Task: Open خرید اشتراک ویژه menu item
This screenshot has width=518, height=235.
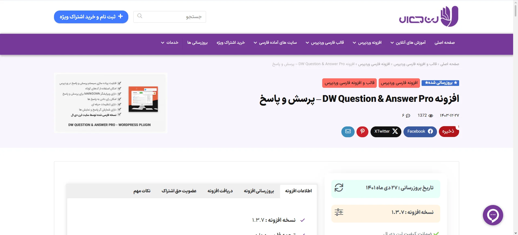Action: click(x=231, y=43)
